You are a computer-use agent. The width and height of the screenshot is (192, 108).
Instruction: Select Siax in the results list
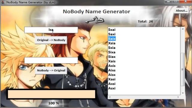click(x=112, y=57)
